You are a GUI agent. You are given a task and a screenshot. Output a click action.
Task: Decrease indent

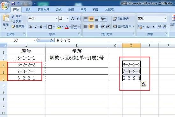[x=103, y=27]
